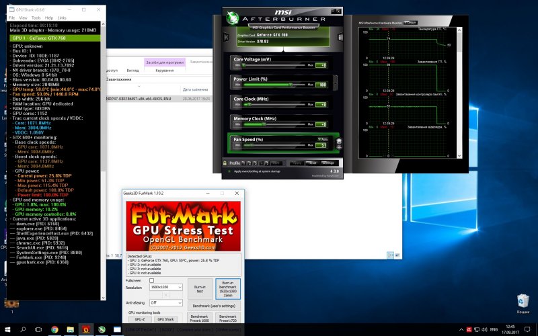This screenshot has width=538, height=336.
Task: Toggle Apply overclocking at system startup
Action: coord(228,172)
